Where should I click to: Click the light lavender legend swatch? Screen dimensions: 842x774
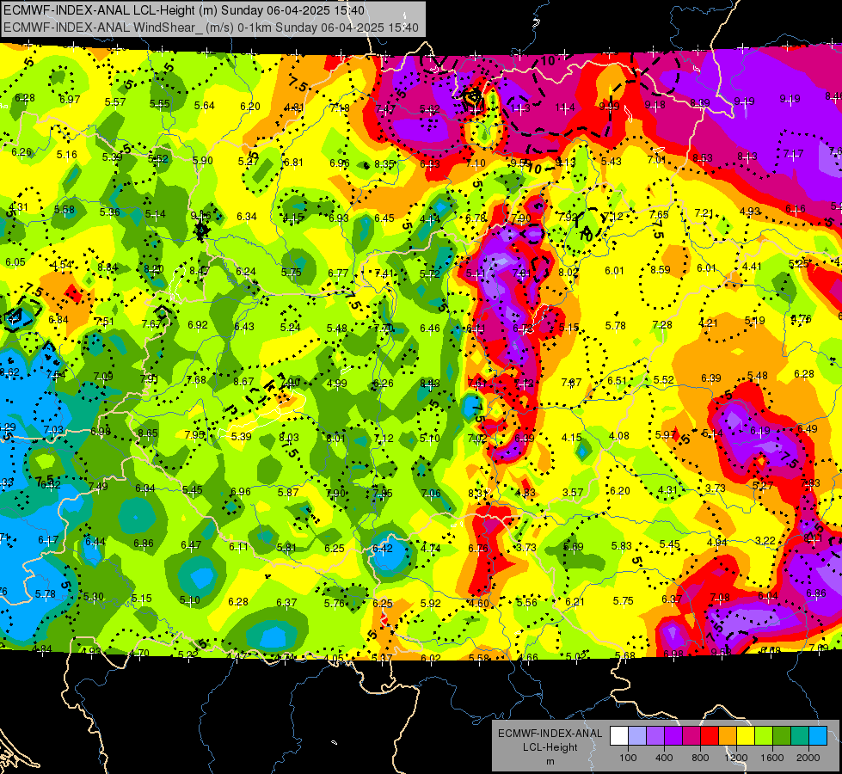[x=637, y=736]
